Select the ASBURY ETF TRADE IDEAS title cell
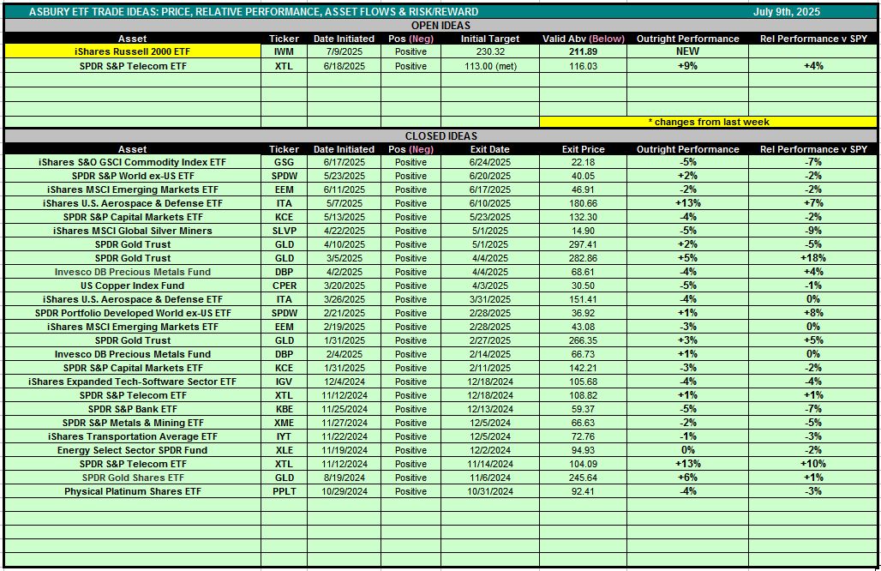This screenshot has height=571, width=881. pos(254,12)
